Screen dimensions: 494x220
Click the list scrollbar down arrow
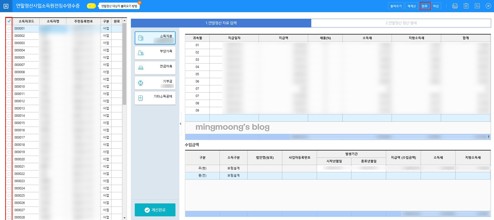pos(124,218)
